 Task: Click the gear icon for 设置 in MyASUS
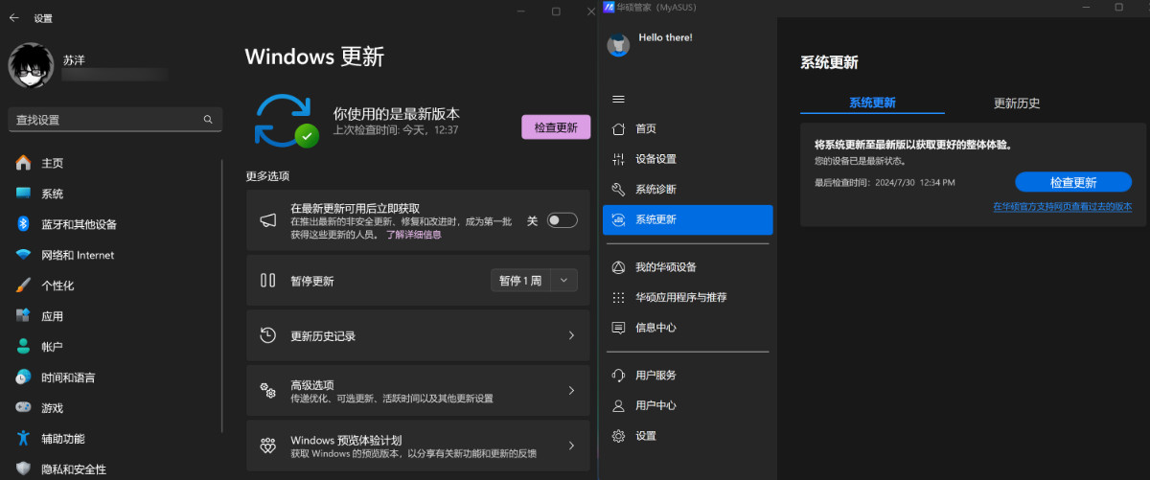click(x=618, y=436)
